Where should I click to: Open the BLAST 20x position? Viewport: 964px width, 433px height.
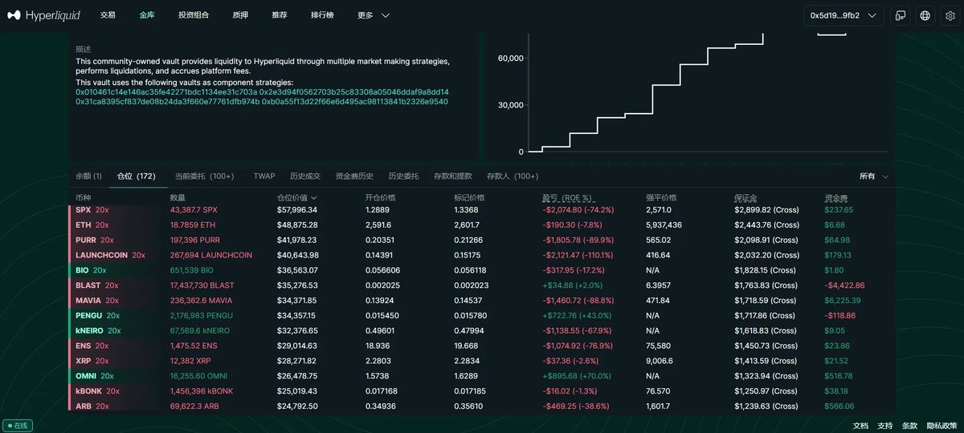point(97,285)
